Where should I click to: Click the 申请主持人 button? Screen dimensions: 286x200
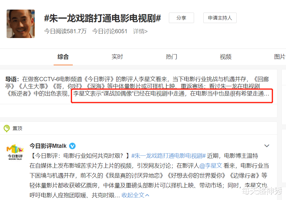220,18
